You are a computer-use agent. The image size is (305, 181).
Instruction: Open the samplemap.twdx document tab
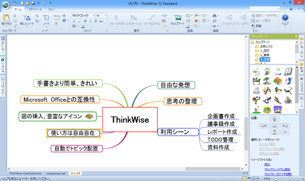coord(56,174)
